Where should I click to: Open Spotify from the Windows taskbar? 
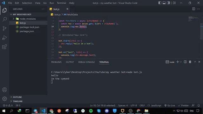[91, 111]
